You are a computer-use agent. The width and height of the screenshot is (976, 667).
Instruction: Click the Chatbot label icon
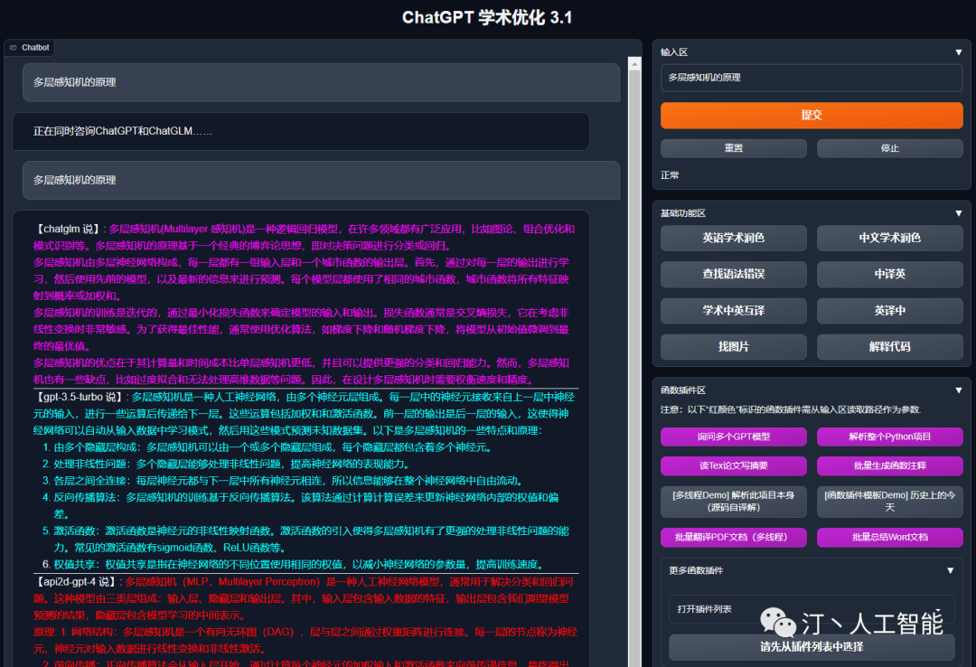coord(13,47)
